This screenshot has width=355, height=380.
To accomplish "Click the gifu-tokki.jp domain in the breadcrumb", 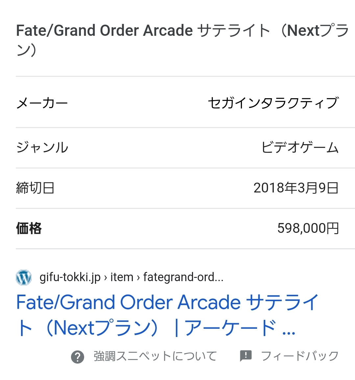I will (70, 278).
